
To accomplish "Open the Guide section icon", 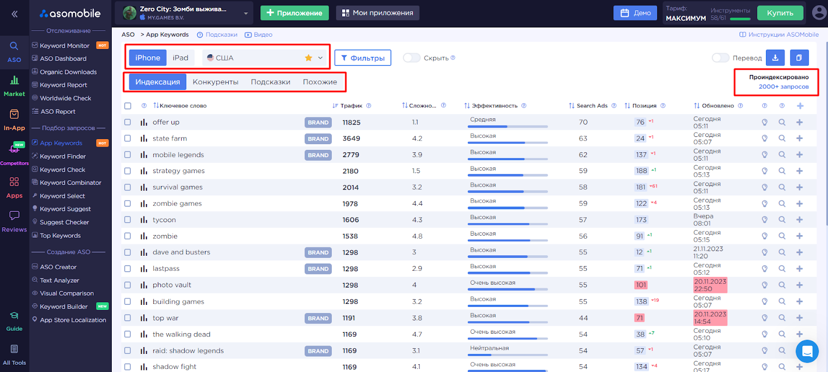I will pos(14,316).
